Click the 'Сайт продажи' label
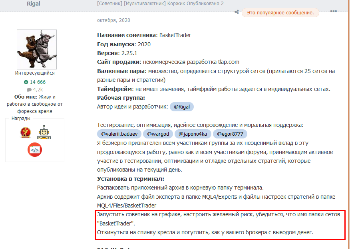 pyautogui.click(x=118, y=62)
